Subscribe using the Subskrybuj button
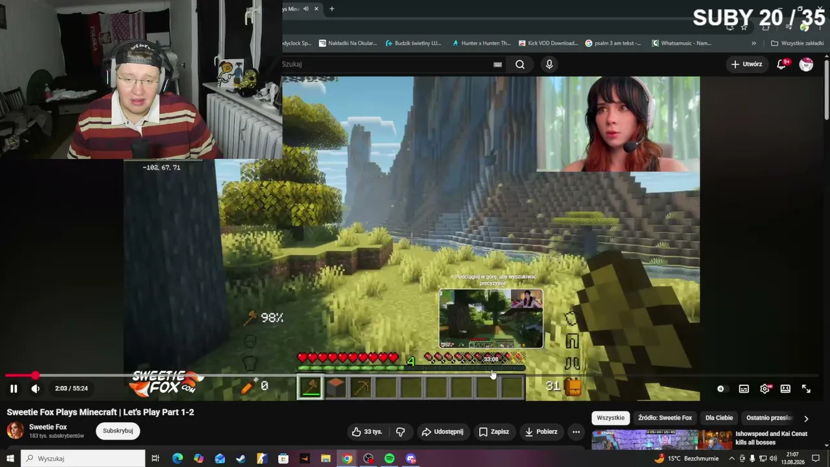 tap(118, 431)
